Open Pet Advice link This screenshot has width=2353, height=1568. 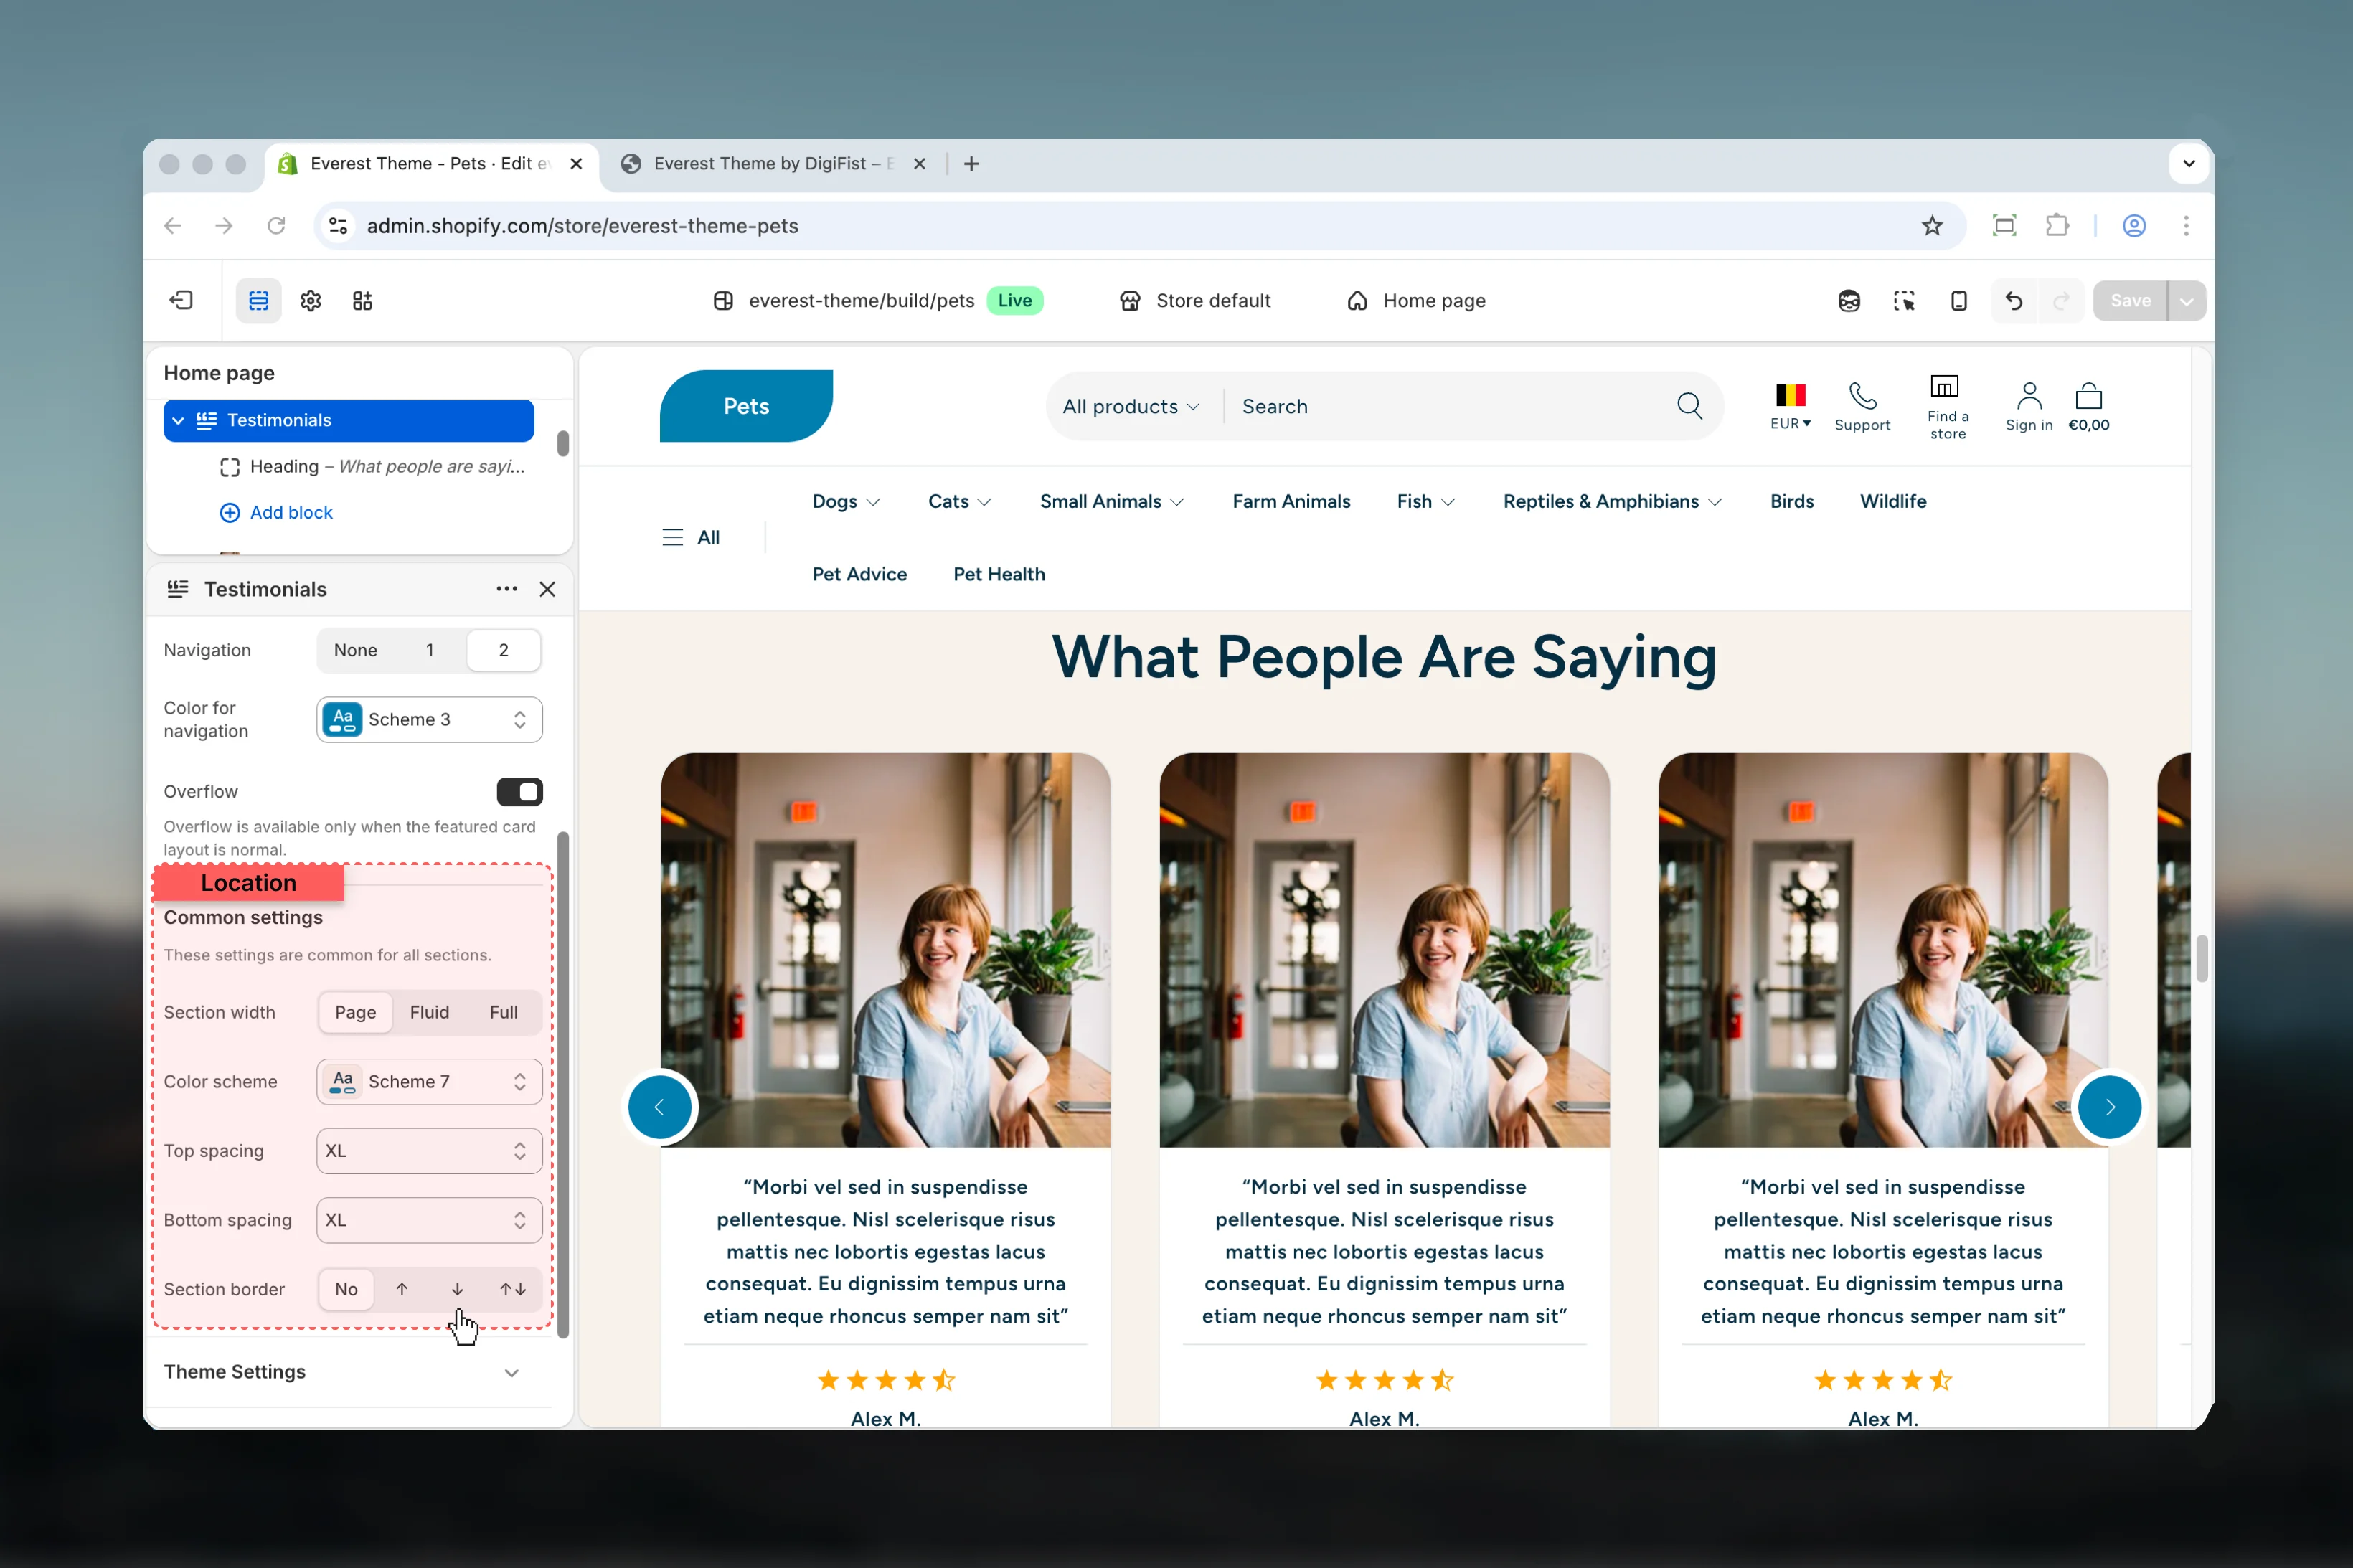click(859, 574)
